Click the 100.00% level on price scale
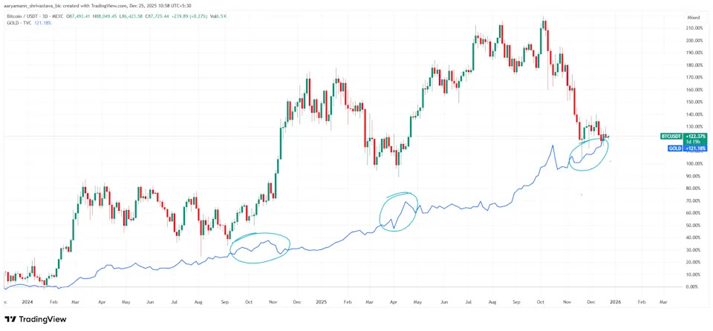Viewport: 713px width, 331px height. 696,164
